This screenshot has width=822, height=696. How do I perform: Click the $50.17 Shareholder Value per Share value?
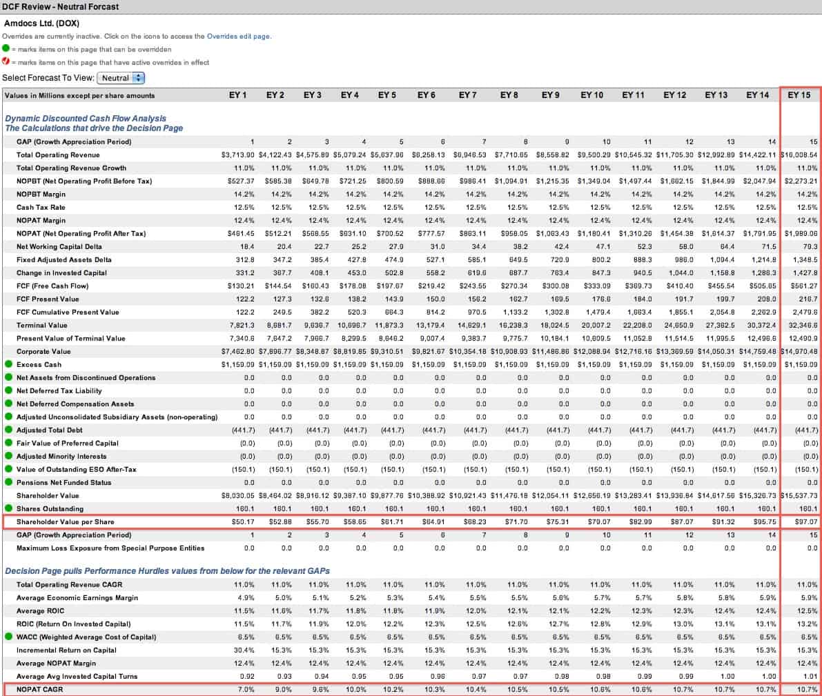click(x=243, y=521)
